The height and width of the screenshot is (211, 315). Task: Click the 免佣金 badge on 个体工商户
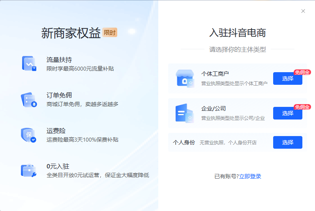coord(302,72)
